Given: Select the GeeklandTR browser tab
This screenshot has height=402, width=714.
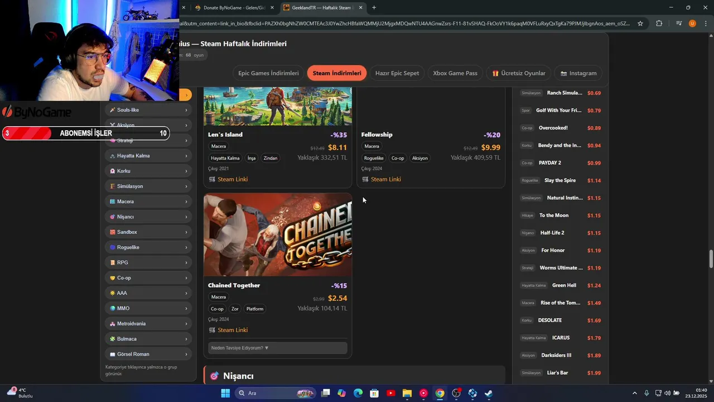Looking at the screenshot, I should click(322, 8).
